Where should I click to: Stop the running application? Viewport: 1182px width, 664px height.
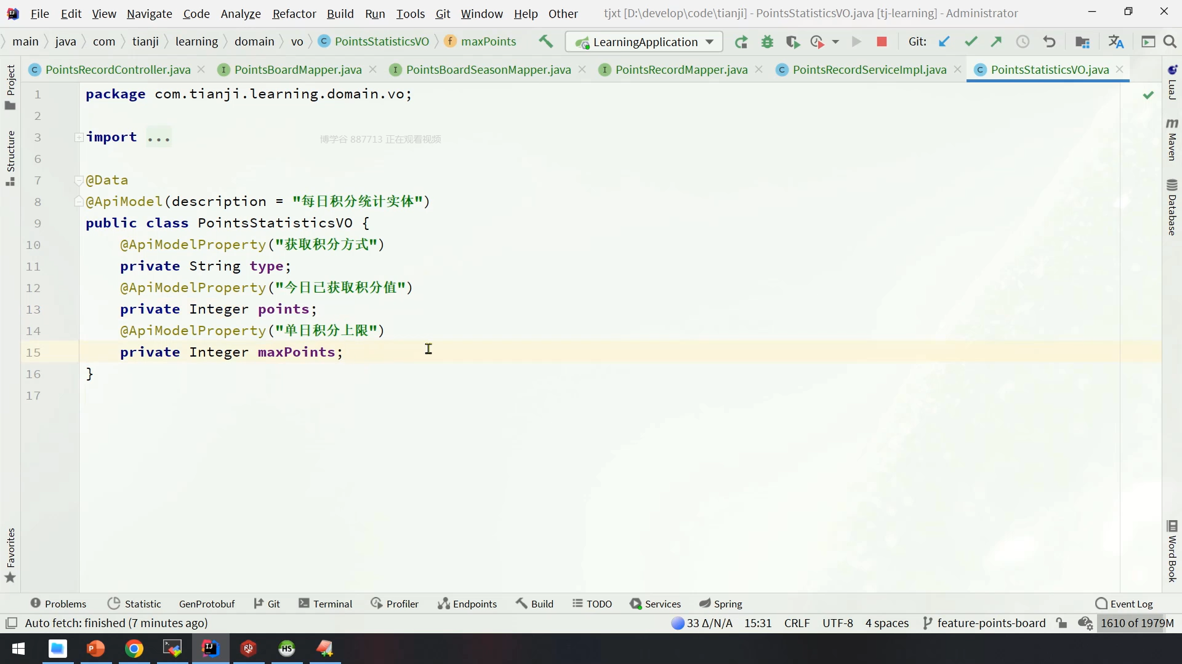[882, 42]
